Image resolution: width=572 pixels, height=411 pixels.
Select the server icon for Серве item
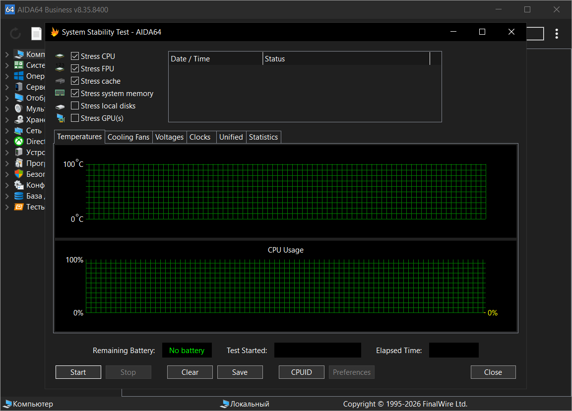click(x=19, y=87)
